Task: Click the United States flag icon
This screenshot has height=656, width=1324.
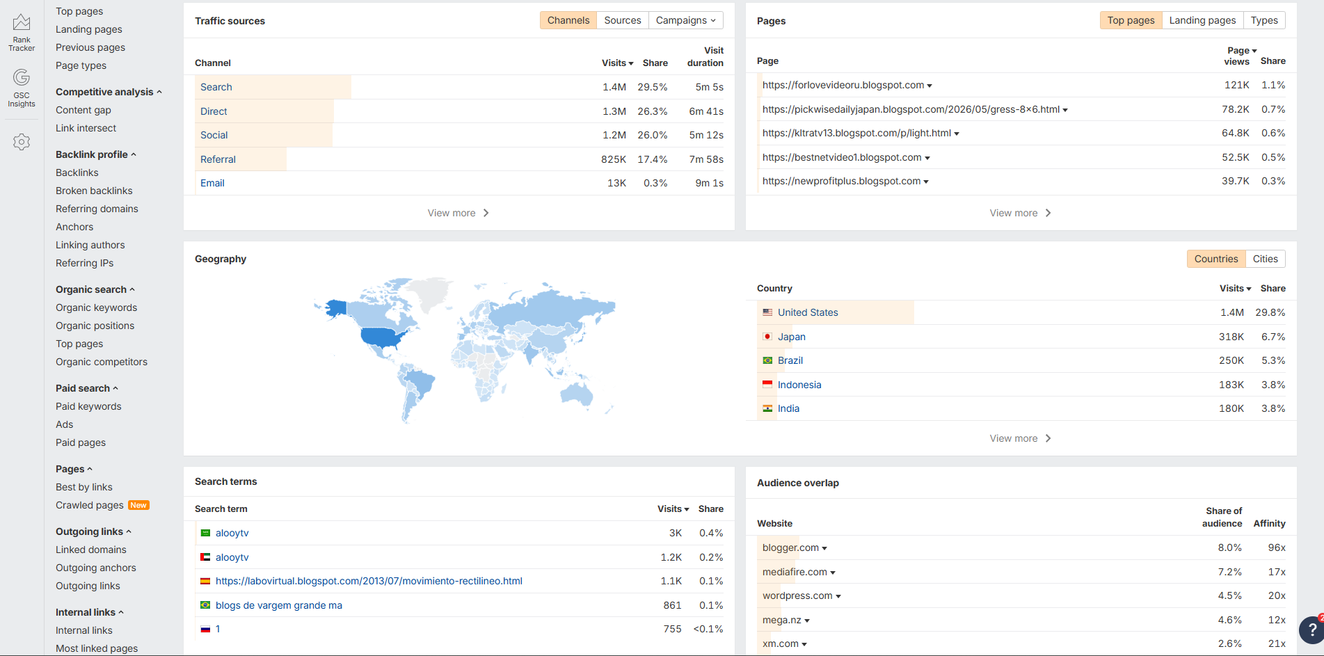Action: coord(767,312)
